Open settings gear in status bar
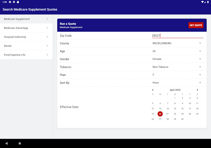211x148 pixels. click(x=10, y=2)
